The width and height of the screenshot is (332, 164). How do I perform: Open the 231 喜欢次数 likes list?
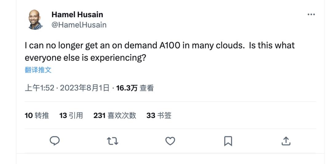pyautogui.click(x=115, y=115)
